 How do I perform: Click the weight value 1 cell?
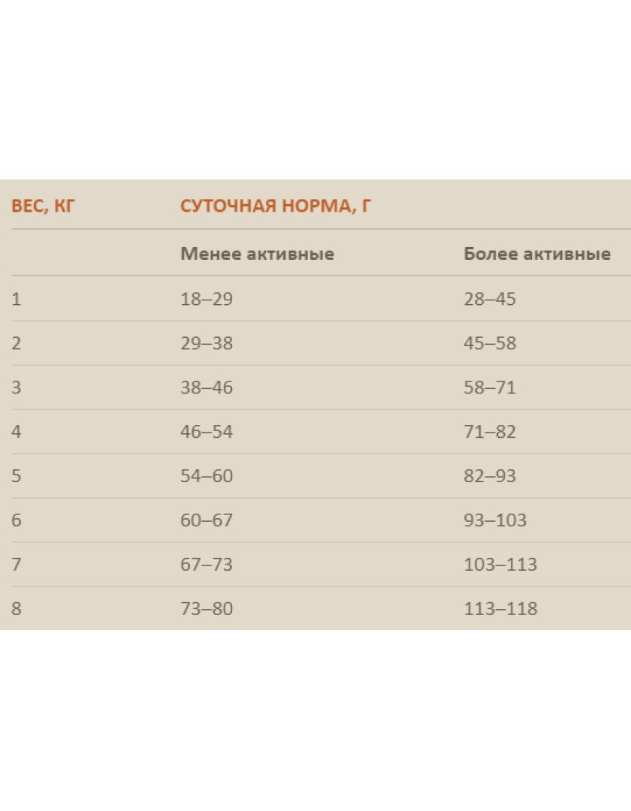(x=17, y=299)
